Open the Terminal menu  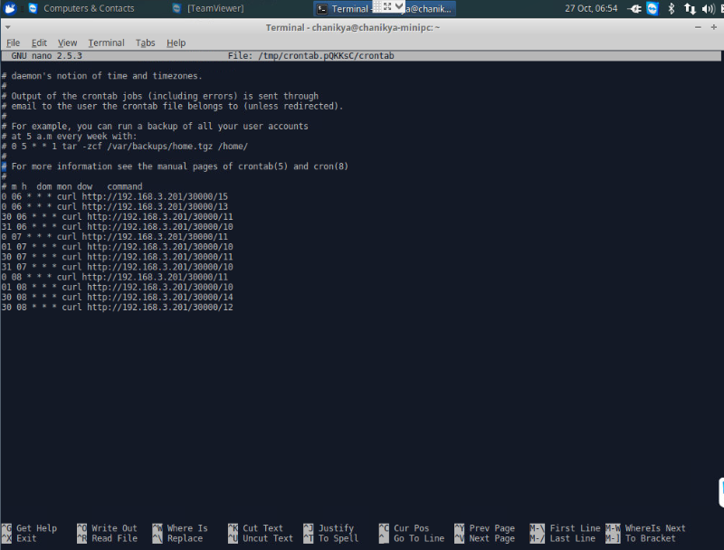tap(106, 43)
